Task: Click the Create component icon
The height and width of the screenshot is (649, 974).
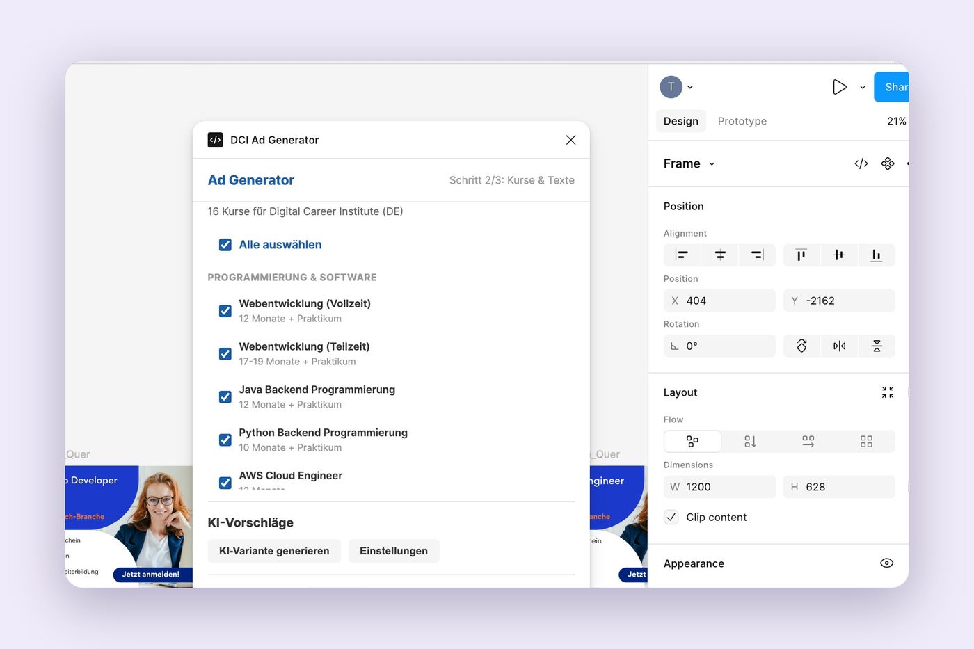Action: click(888, 163)
